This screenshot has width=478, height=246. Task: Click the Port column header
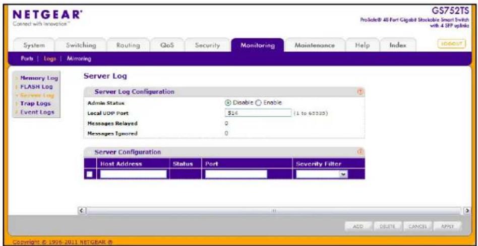(x=211, y=164)
